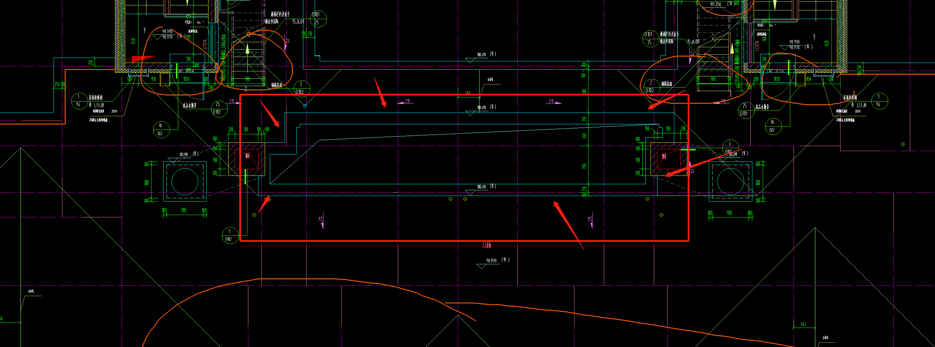Select left hatched flue column 烟道
This screenshot has width=935, height=347.
pos(247,159)
